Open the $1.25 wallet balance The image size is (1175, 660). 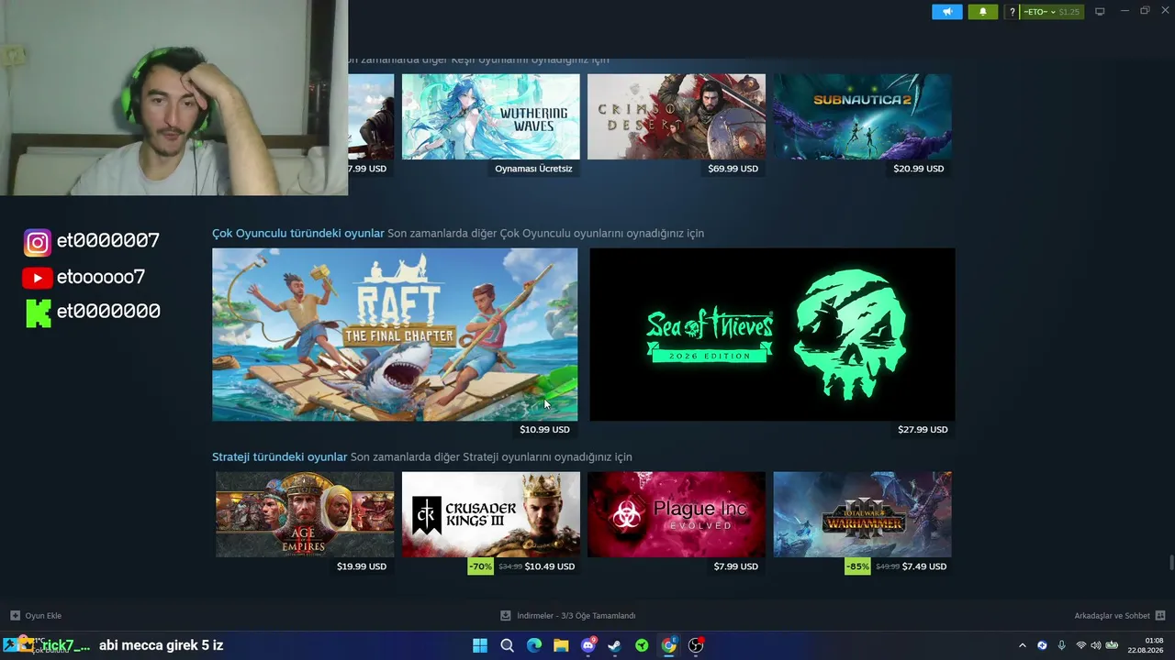point(1069,12)
